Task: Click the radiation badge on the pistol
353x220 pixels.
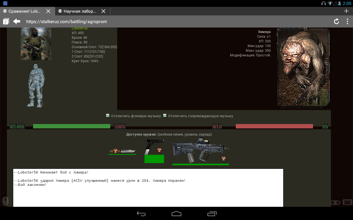Action: tap(159, 150)
